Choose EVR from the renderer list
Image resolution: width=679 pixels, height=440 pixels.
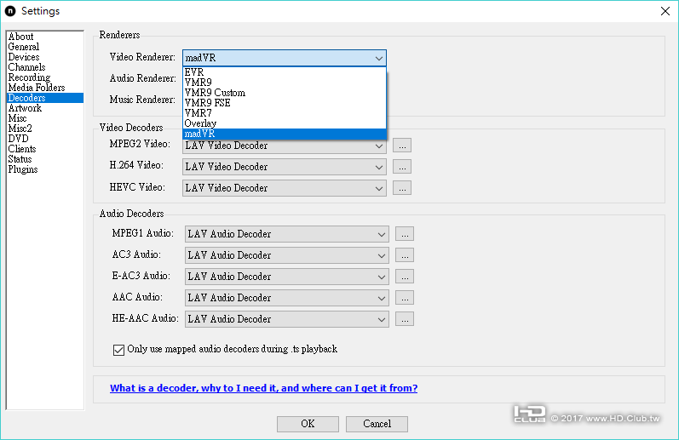tap(284, 72)
